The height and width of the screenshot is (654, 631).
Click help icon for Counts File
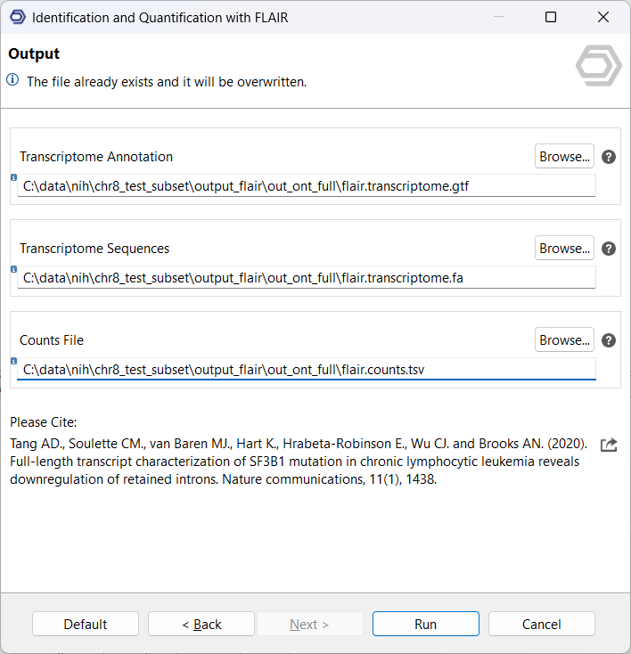pos(609,340)
